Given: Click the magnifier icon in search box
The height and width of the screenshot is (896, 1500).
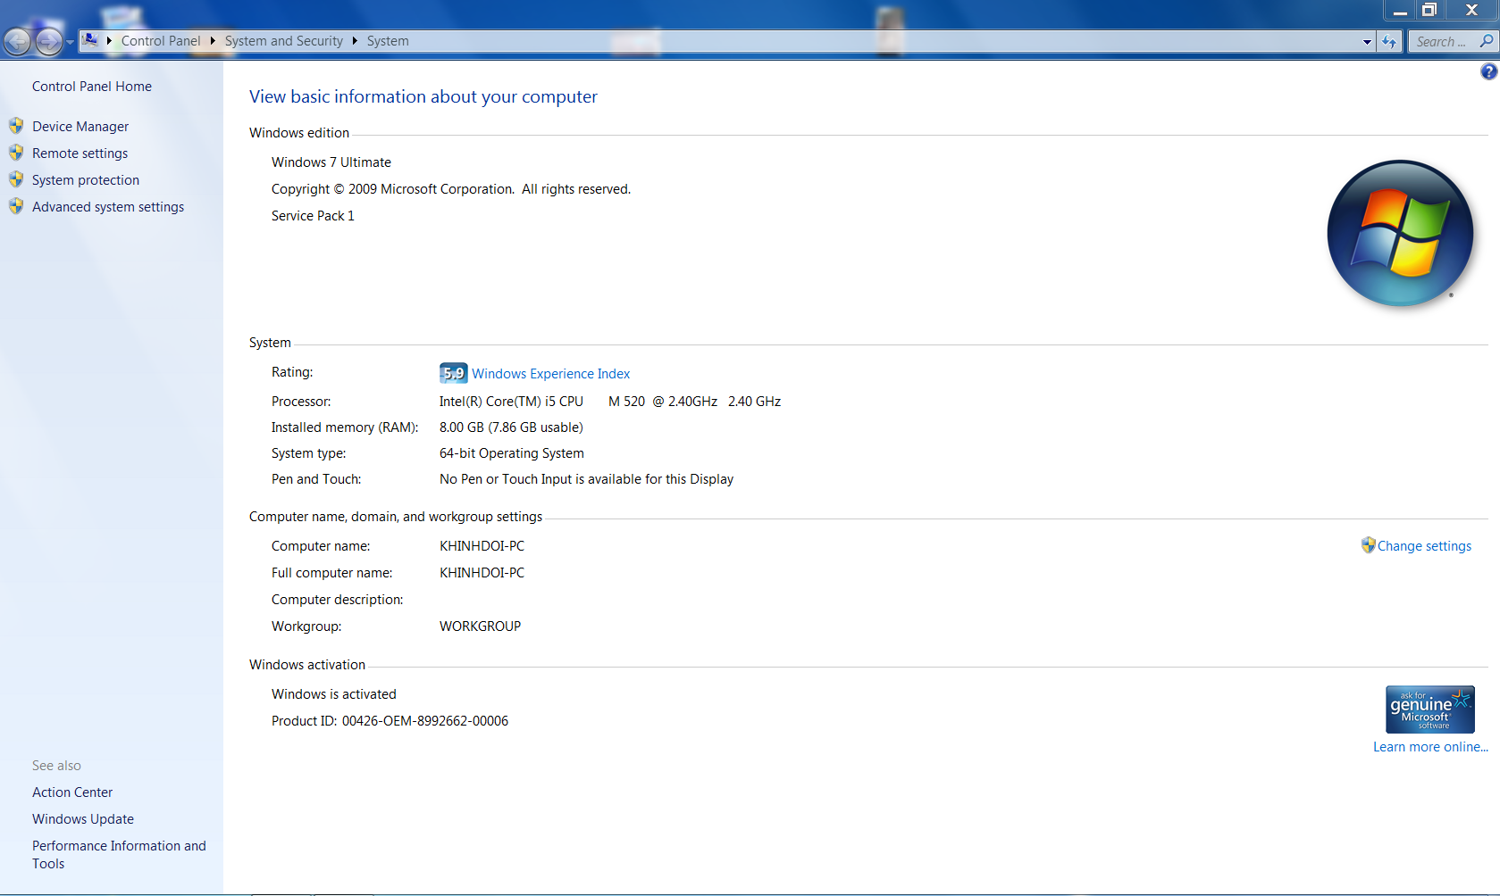Looking at the screenshot, I should click(1486, 41).
